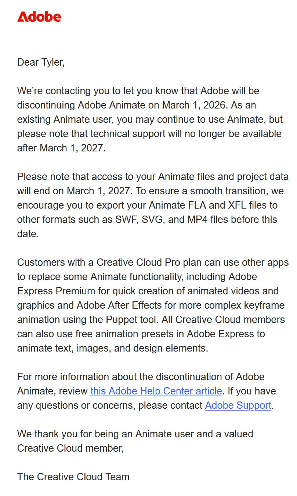Click the paragraph about Creative Cloud Pro plan apps
The height and width of the screenshot is (496, 297).
coord(147,305)
